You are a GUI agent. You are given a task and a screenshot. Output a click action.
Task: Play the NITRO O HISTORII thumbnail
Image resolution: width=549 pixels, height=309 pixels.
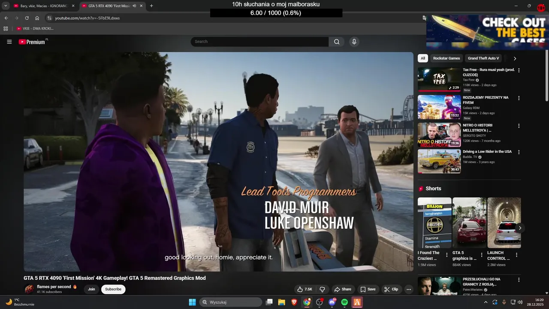[x=439, y=135]
